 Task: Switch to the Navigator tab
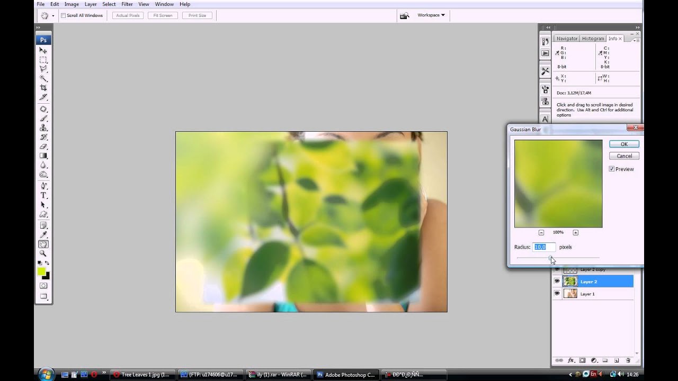point(567,39)
